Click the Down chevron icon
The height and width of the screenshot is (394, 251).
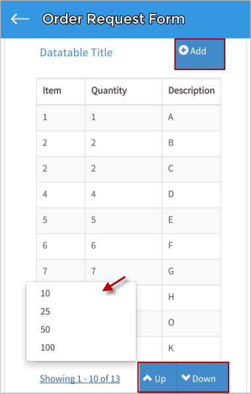tap(186, 377)
